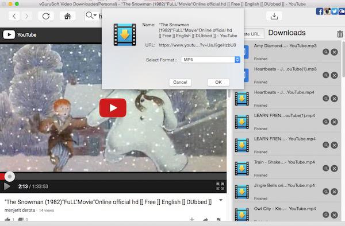Open the YouTube logo link
Viewport: 345px width, 226px height.
point(20,34)
